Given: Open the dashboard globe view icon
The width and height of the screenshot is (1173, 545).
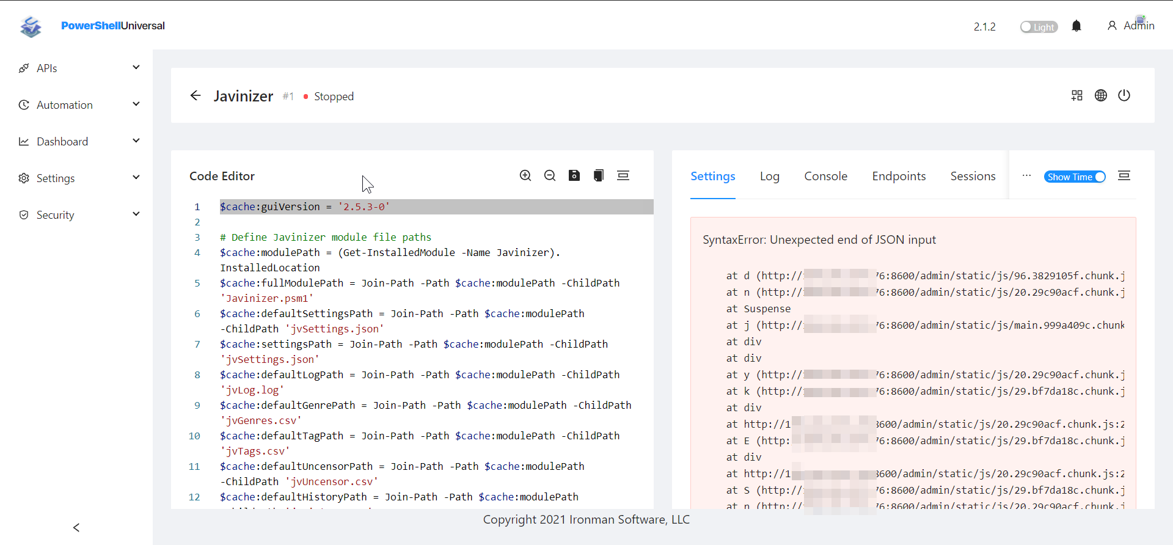Looking at the screenshot, I should coord(1101,95).
